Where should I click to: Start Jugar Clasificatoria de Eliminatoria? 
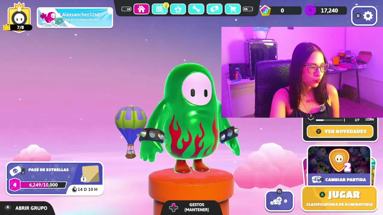[x=339, y=198]
